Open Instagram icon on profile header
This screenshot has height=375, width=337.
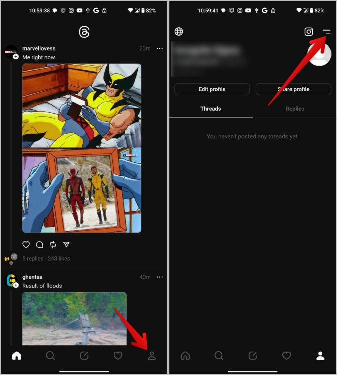point(309,32)
